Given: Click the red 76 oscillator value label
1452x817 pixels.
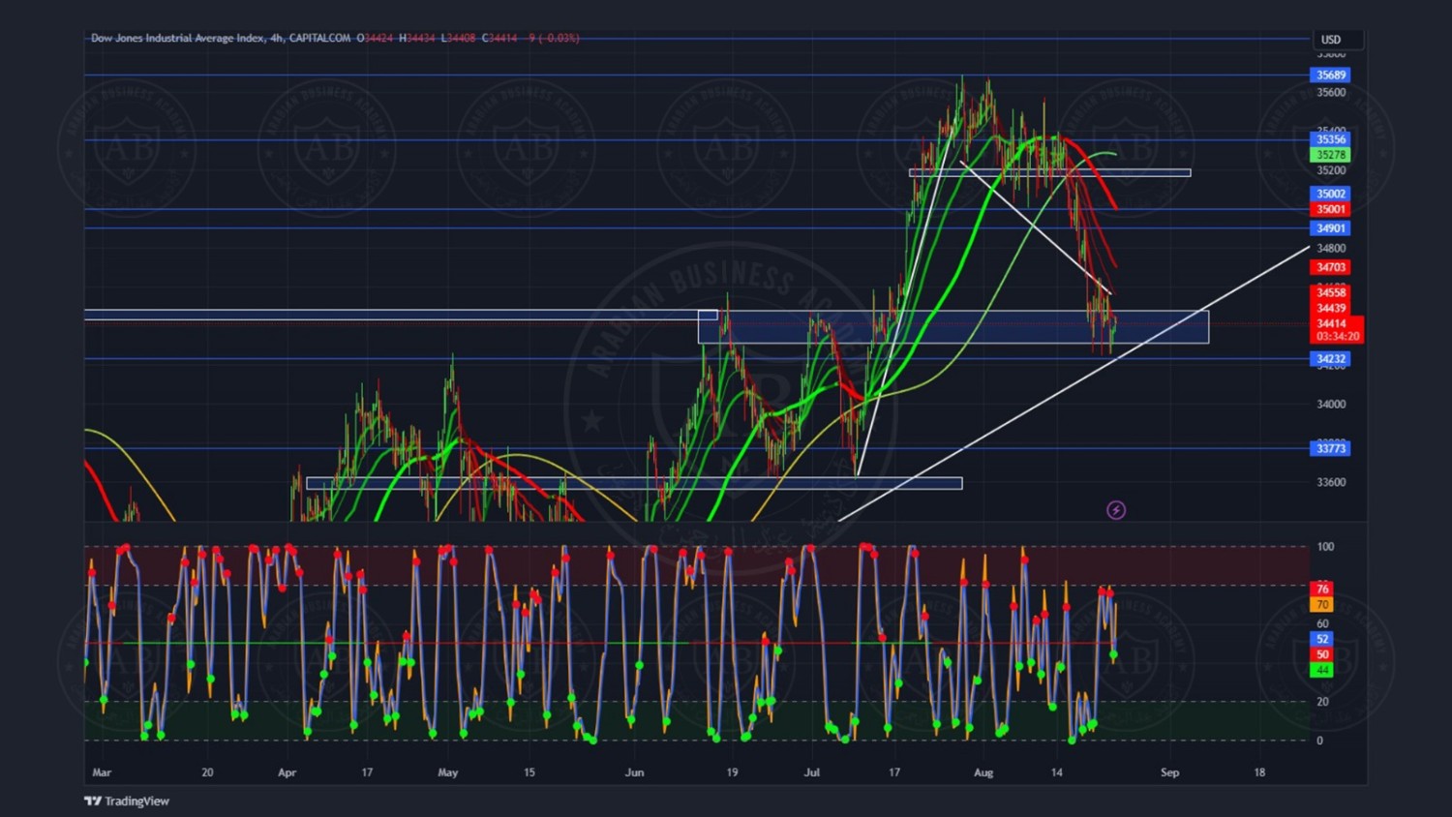Looking at the screenshot, I should (1322, 589).
